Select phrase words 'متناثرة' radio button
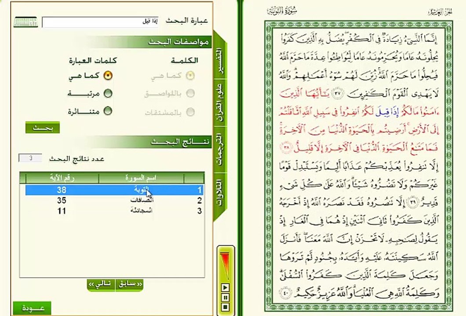The width and height of the screenshot is (466, 316). [x=108, y=111]
